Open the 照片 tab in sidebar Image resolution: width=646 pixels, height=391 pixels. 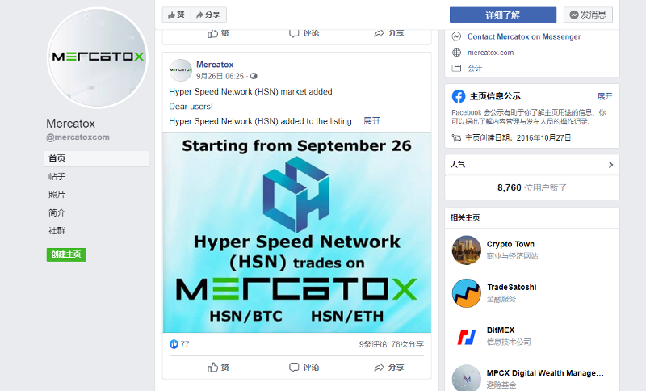[57, 195]
